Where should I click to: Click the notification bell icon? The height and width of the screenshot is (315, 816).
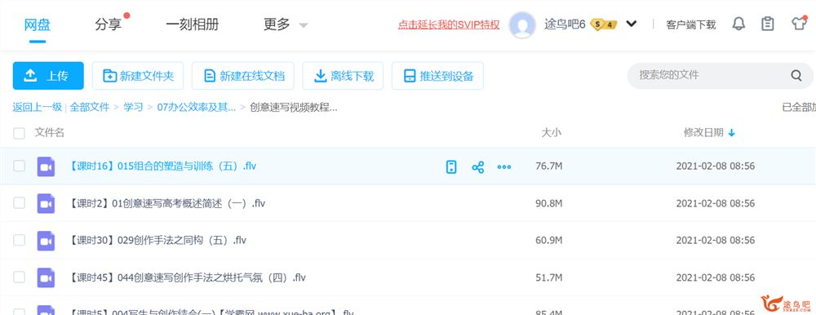point(738,24)
